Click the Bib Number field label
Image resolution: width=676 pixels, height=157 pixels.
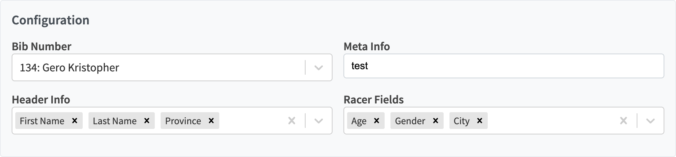42,46
